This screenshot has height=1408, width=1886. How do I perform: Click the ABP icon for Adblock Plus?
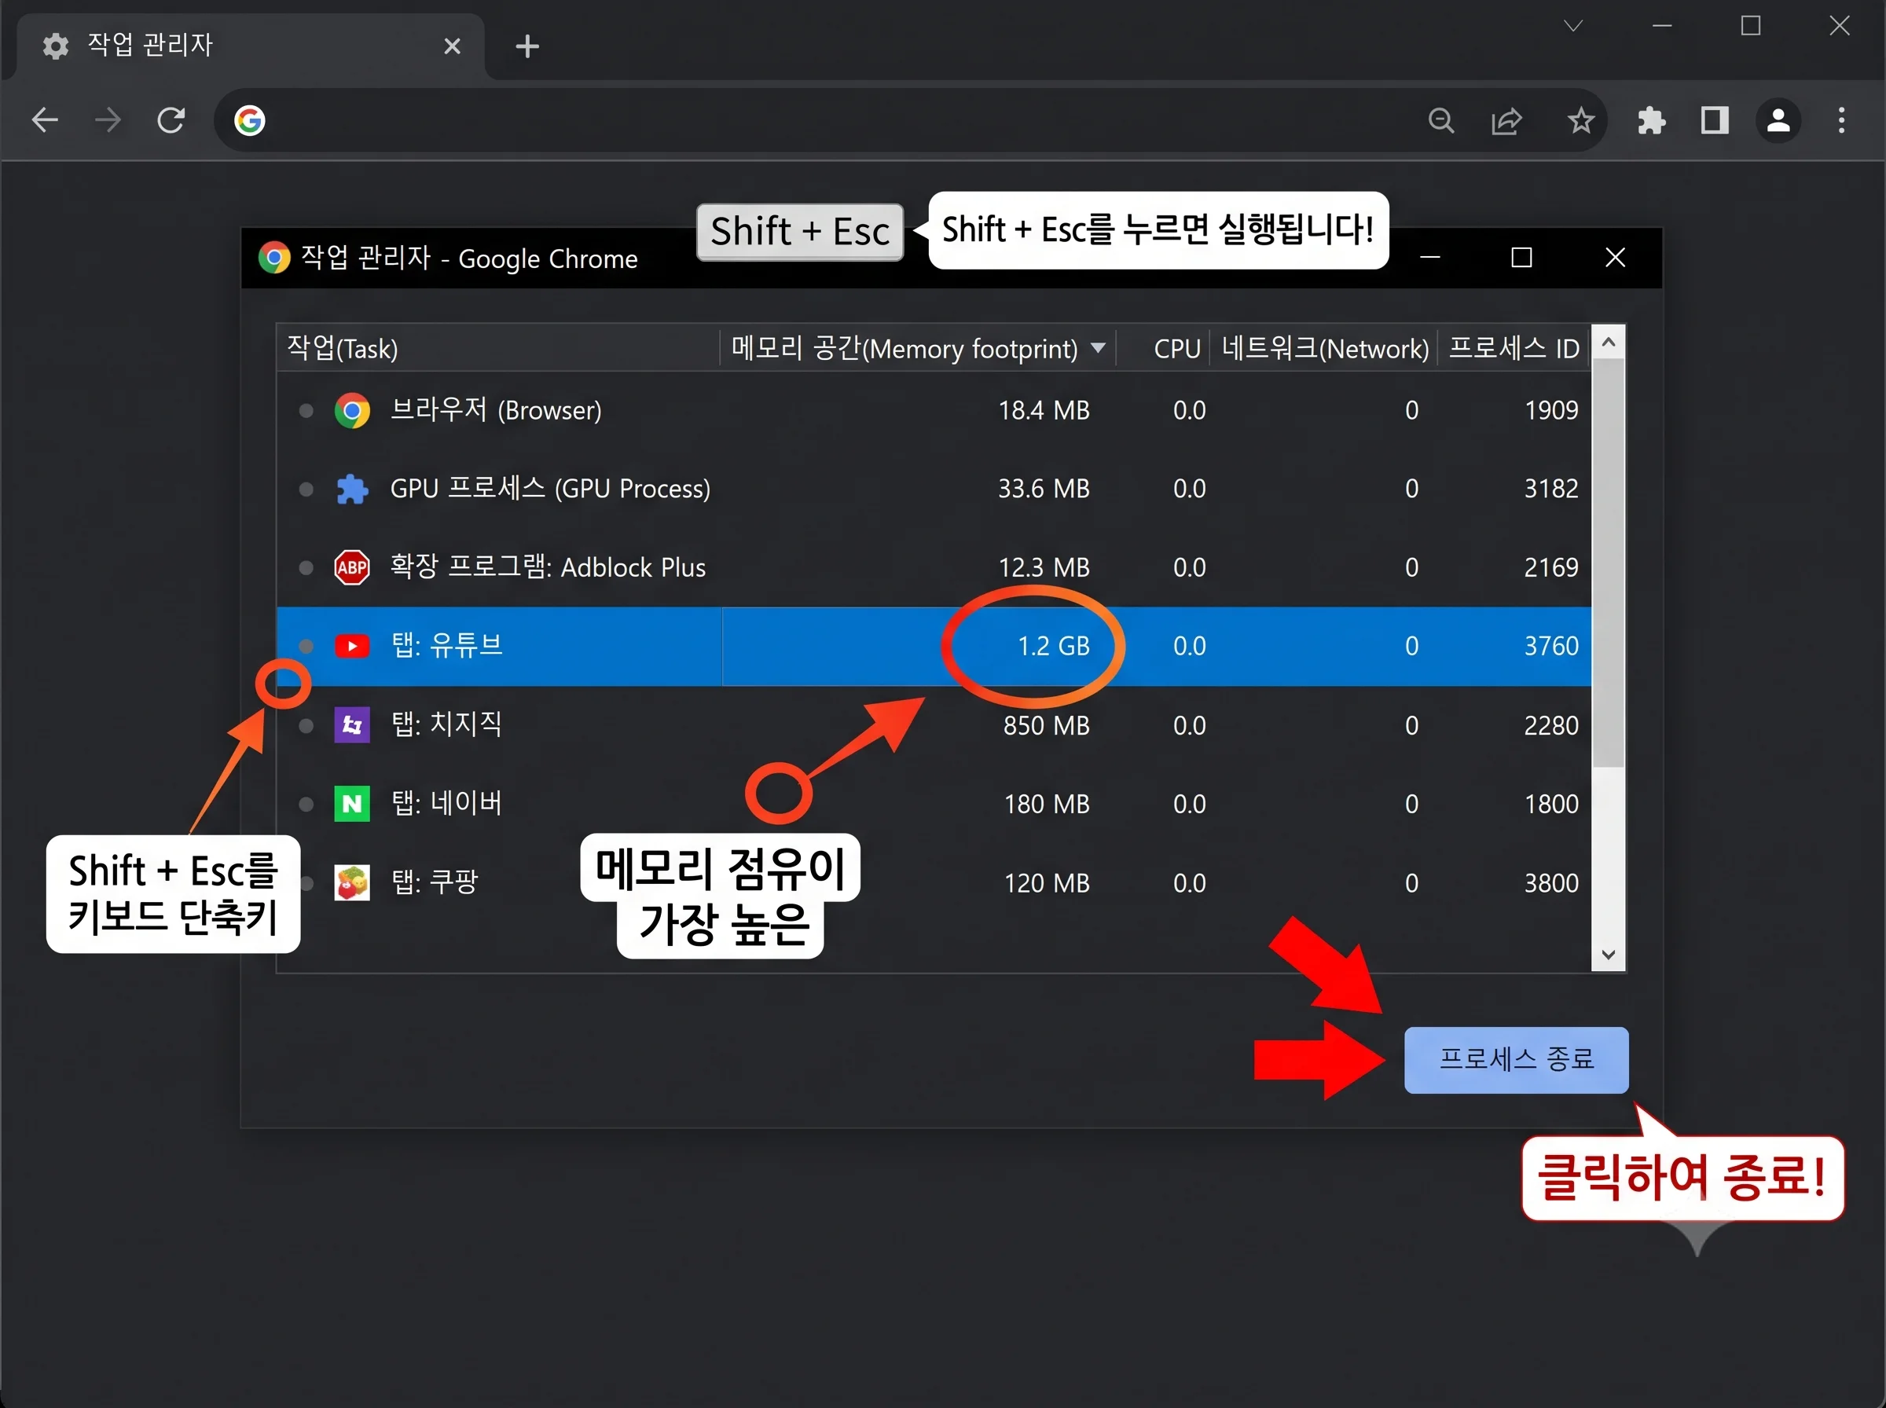point(352,567)
